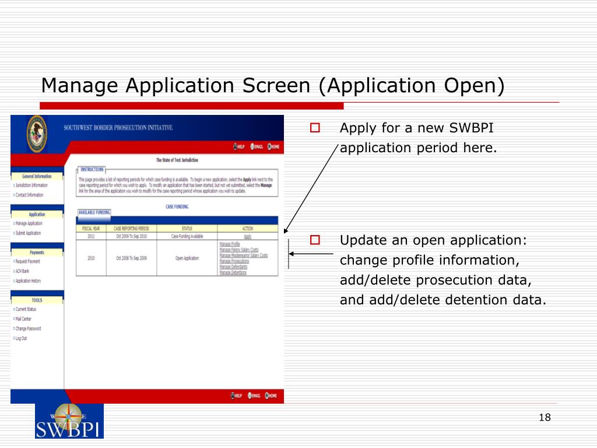Click the Application sidebar section heading

click(37, 215)
